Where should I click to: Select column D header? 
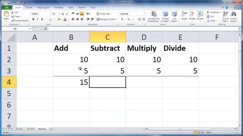(x=144, y=37)
